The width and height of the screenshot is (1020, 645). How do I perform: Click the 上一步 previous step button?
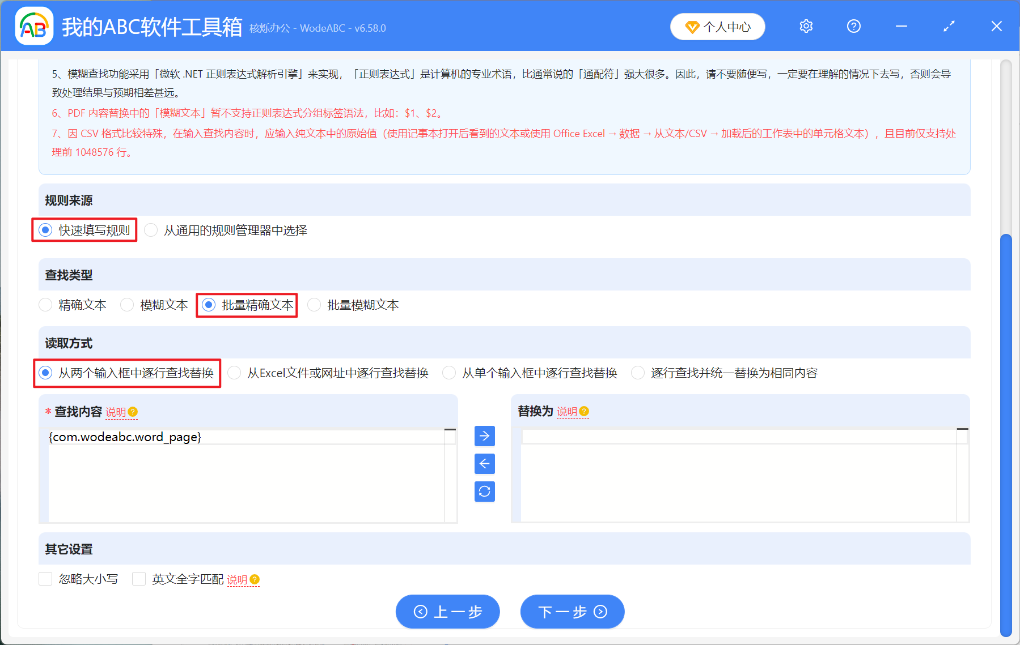[x=447, y=612]
